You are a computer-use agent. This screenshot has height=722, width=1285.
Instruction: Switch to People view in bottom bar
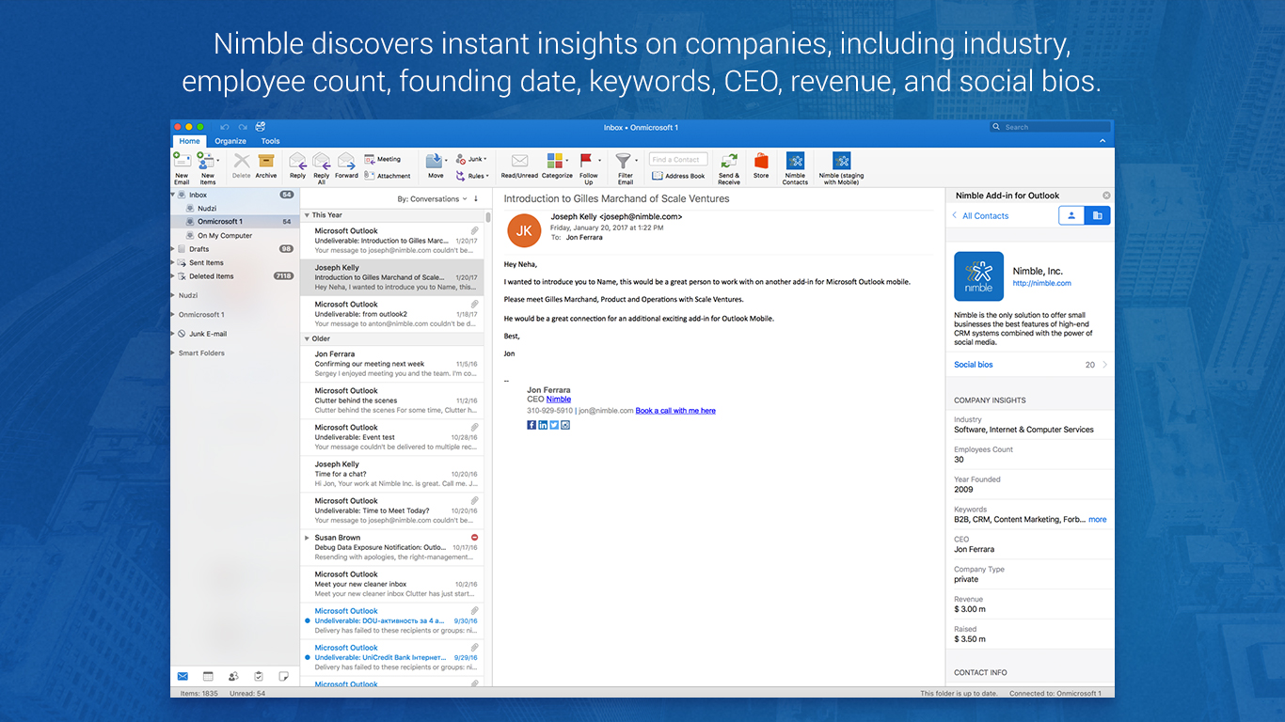point(233,676)
